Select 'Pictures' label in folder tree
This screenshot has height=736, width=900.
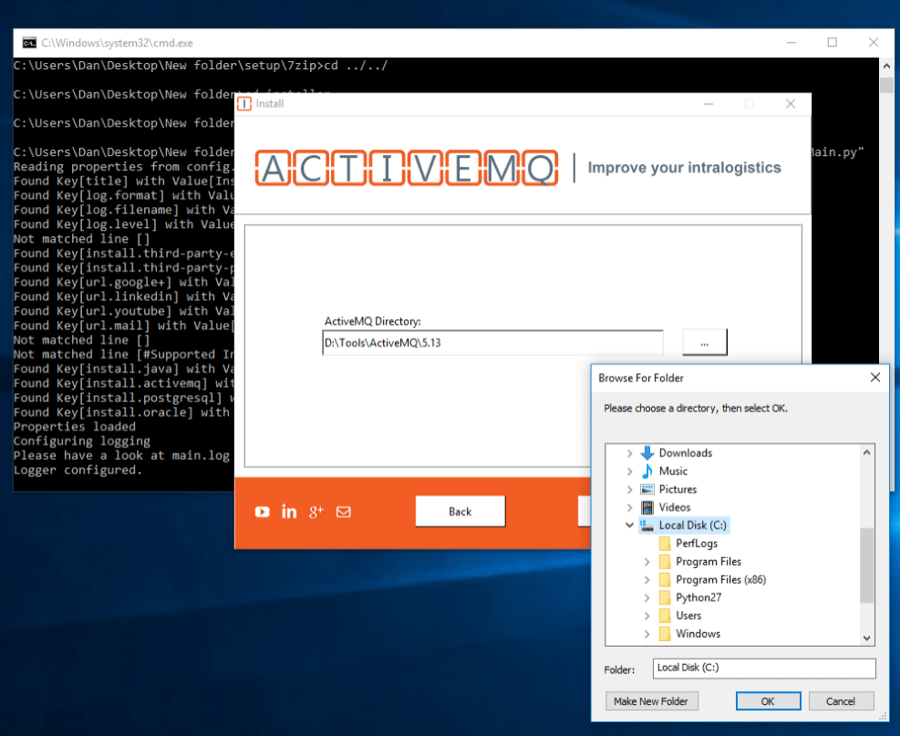point(678,490)
